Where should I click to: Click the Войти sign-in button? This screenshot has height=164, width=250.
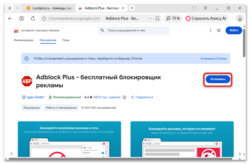tap(234, 30)
